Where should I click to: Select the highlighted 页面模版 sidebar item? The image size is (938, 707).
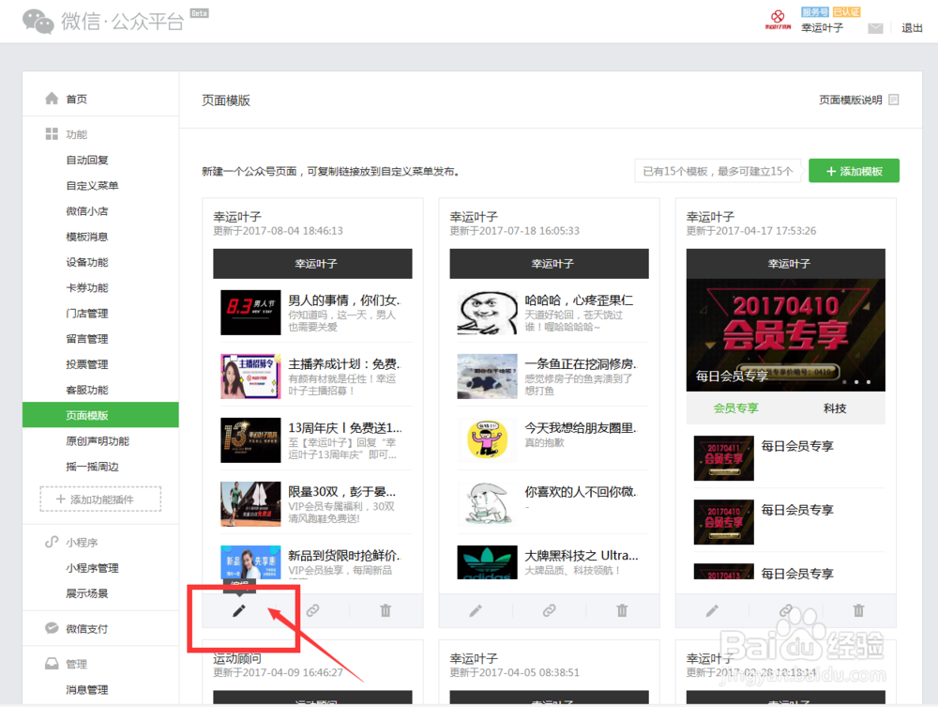point(100,415)
